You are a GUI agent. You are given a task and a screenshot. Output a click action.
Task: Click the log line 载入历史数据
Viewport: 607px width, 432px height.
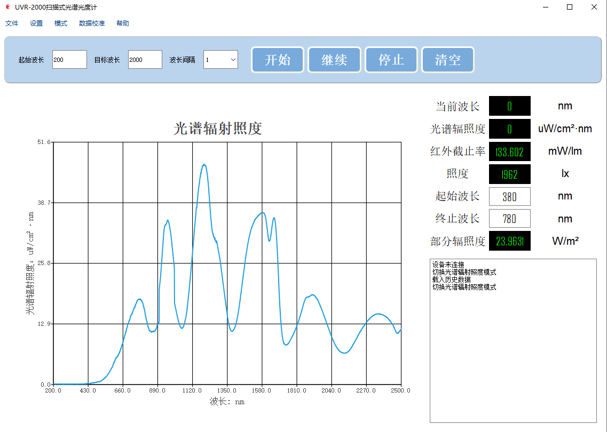451,279
